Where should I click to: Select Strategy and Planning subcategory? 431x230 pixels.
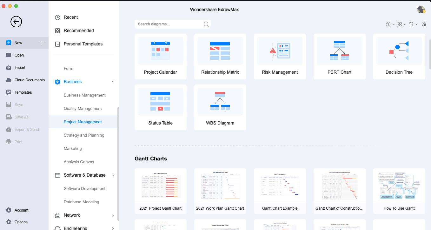click(84, 135)
